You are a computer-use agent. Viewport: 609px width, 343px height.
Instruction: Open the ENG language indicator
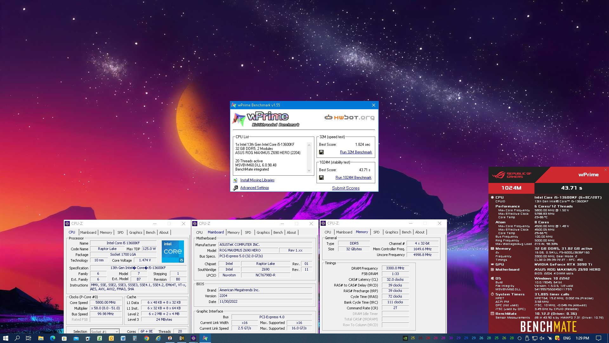click(x=567, y=338)
